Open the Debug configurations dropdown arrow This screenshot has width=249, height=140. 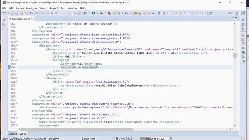point(89,13)
